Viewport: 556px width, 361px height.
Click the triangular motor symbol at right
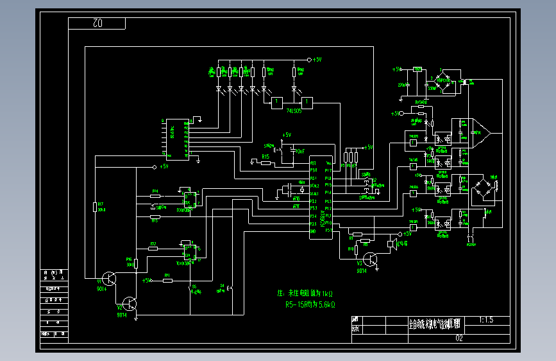482,133
